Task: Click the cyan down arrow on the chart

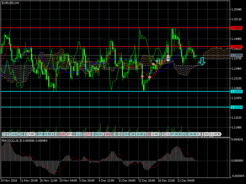Action: [202, 61]
